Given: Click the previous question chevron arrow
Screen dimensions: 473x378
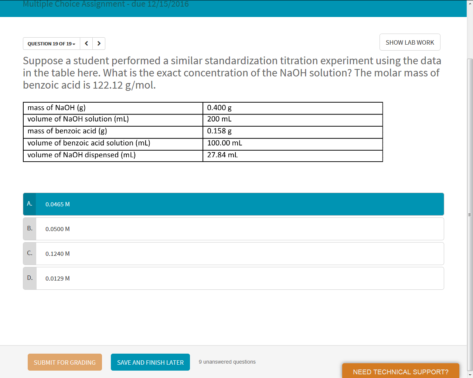Looking at the screenshot, I should coord(86,43).
